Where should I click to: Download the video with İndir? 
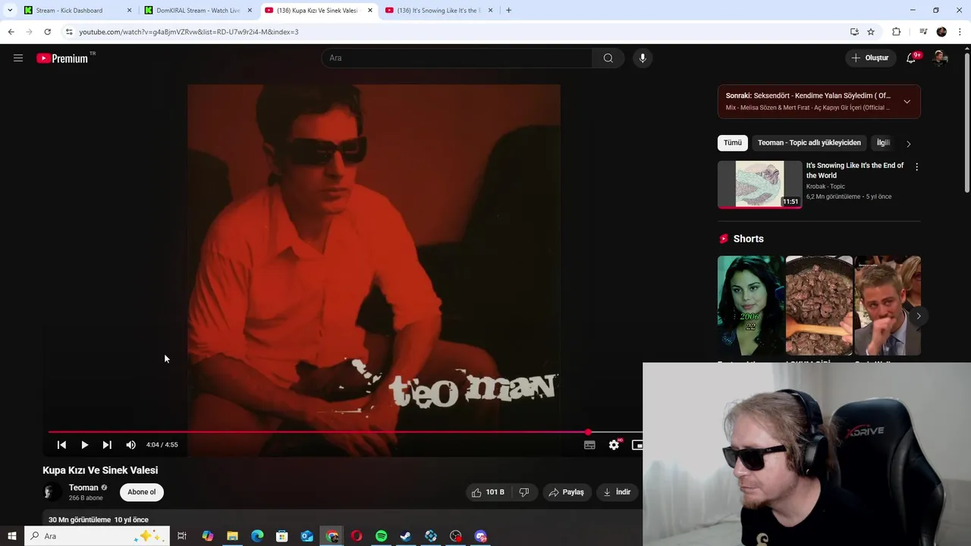tap(617, 492)
